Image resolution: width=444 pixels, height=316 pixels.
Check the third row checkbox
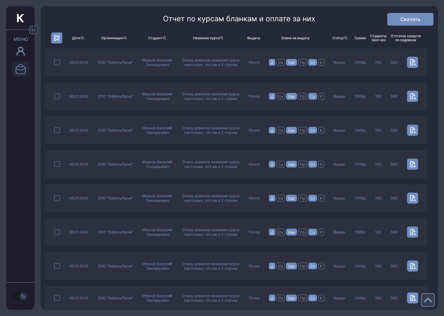click(x=57, y=130)
